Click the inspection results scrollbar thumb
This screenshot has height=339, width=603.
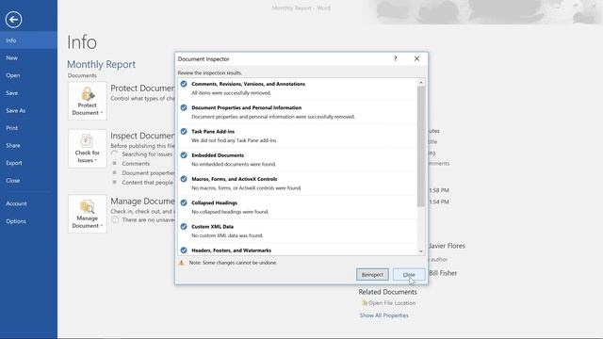click(x=421, y=146)
